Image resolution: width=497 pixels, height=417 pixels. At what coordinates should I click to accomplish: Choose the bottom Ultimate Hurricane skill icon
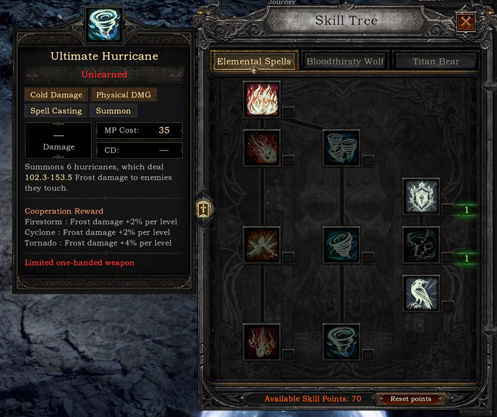click(342, 342)
